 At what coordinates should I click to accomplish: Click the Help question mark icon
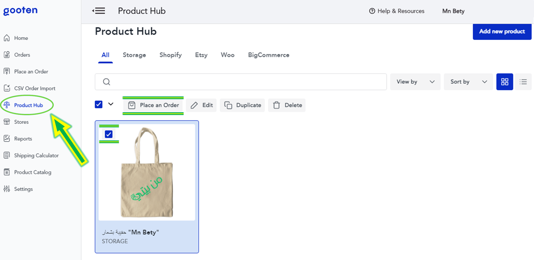[x=372, y=11]
